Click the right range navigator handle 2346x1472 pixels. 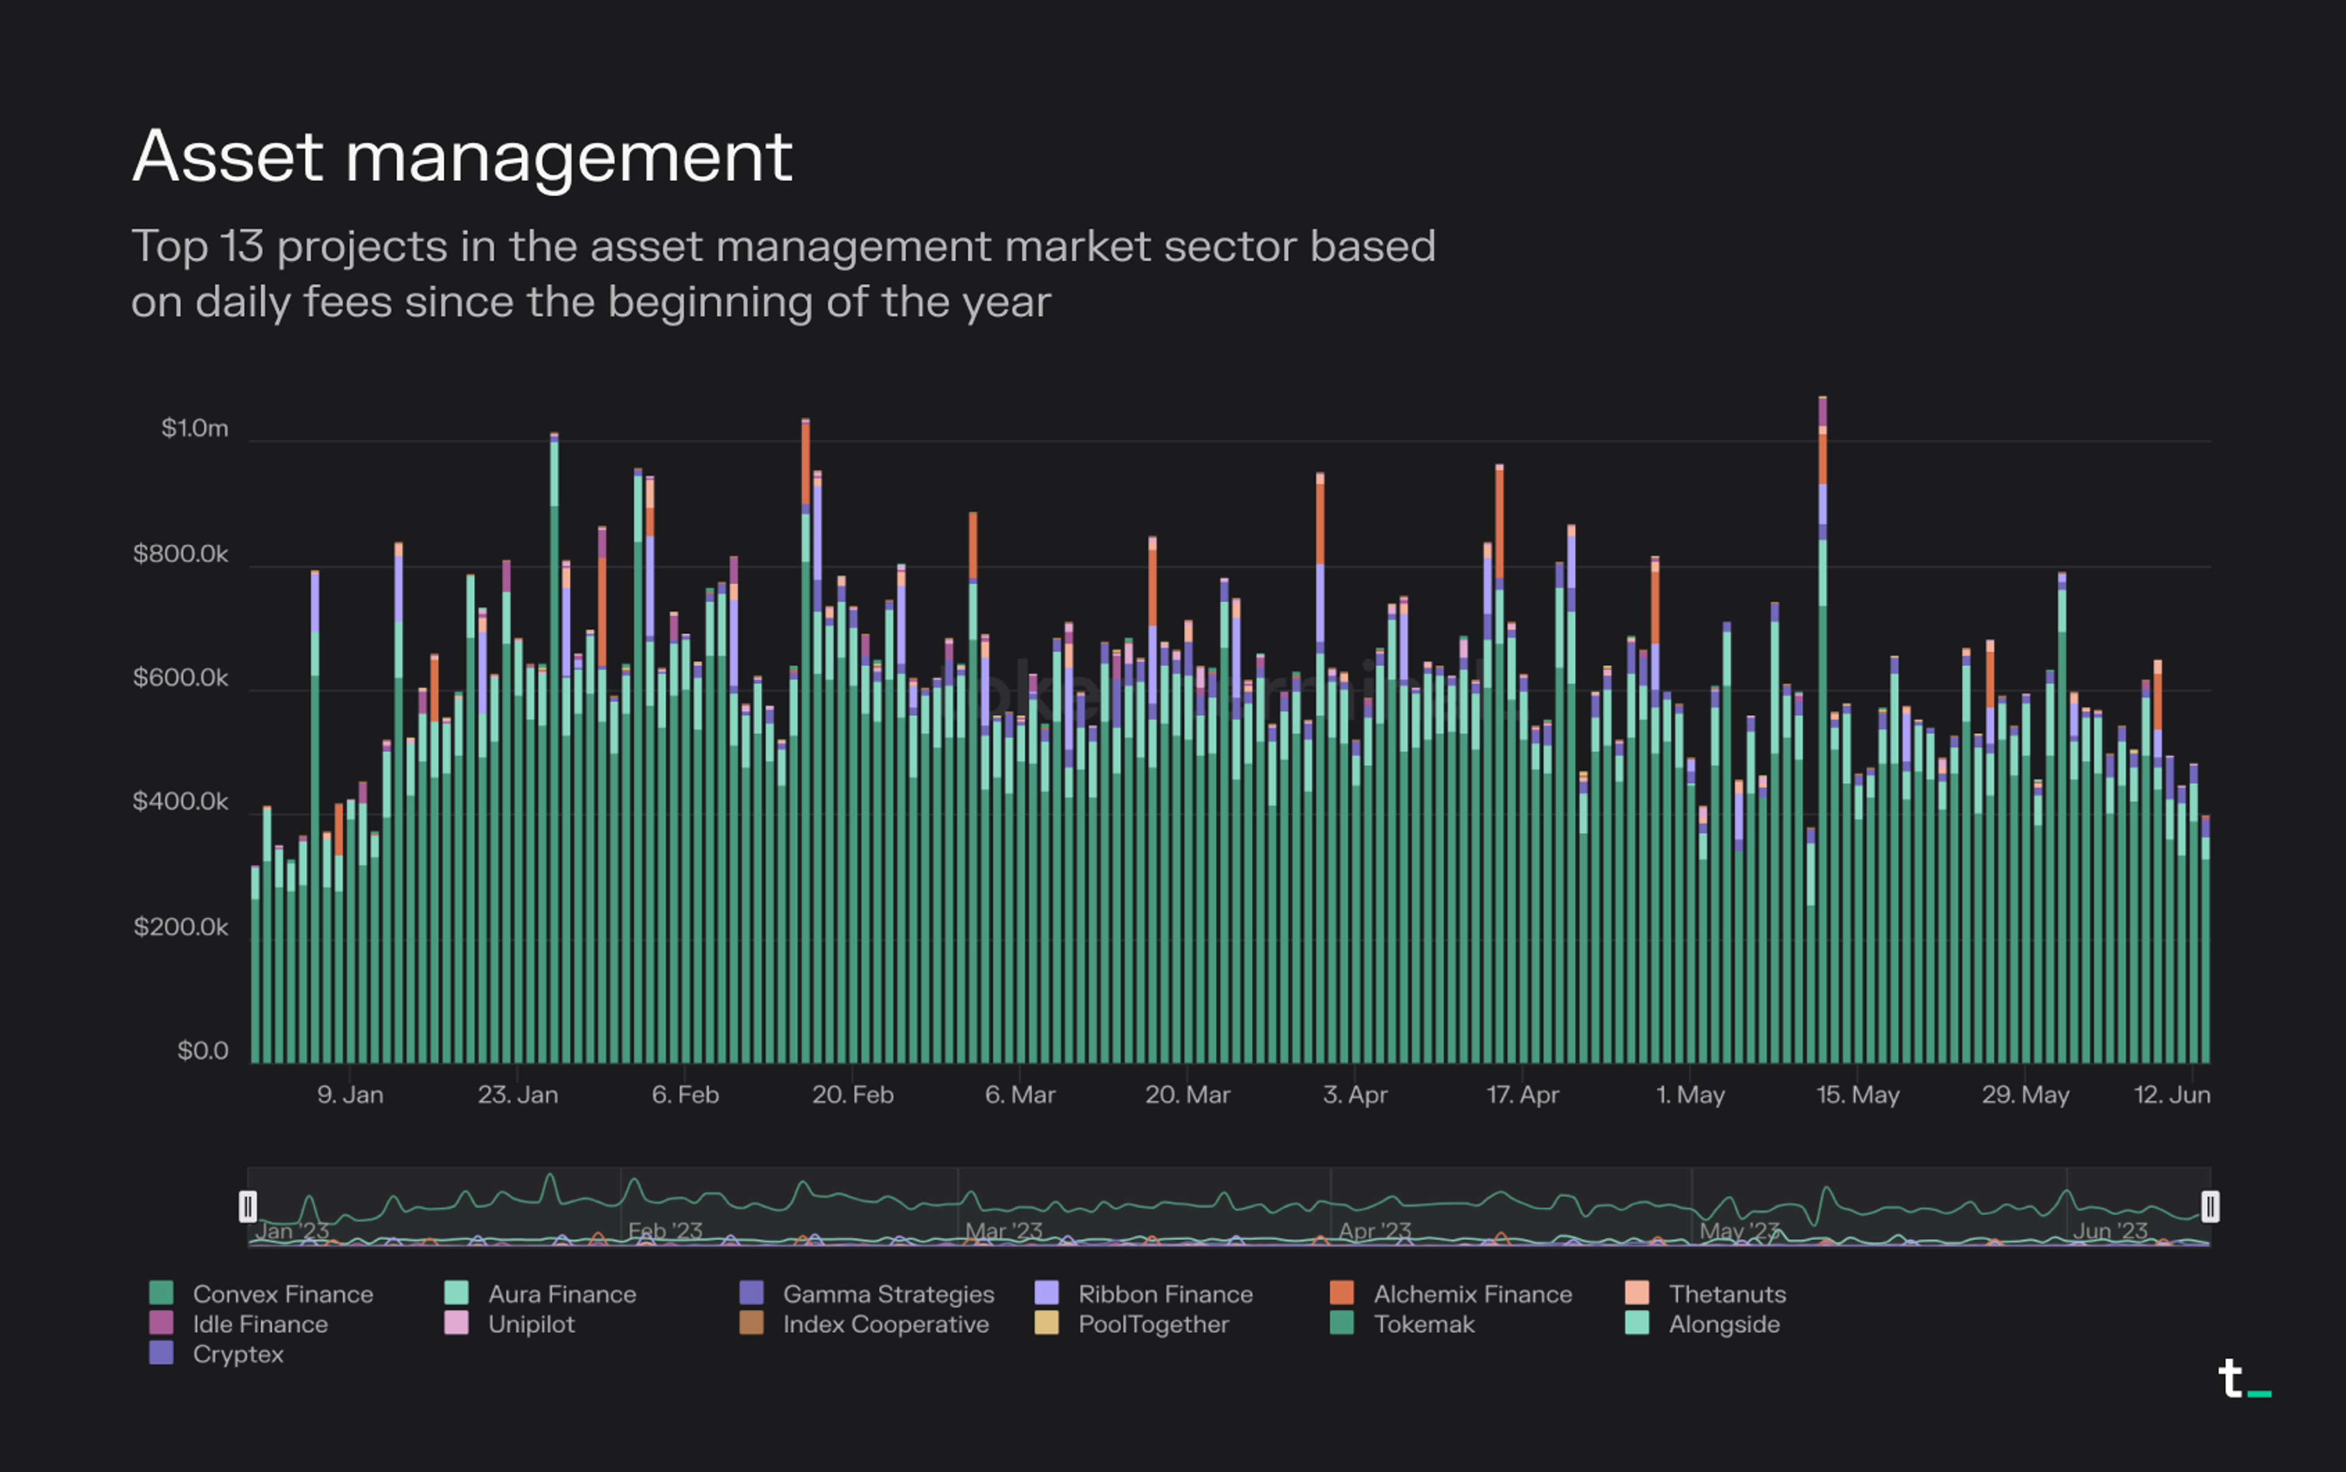coord(2210,1206)
